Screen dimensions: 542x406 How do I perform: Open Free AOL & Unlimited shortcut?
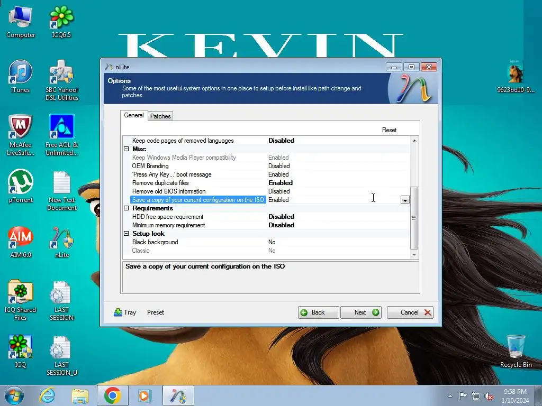62,135
